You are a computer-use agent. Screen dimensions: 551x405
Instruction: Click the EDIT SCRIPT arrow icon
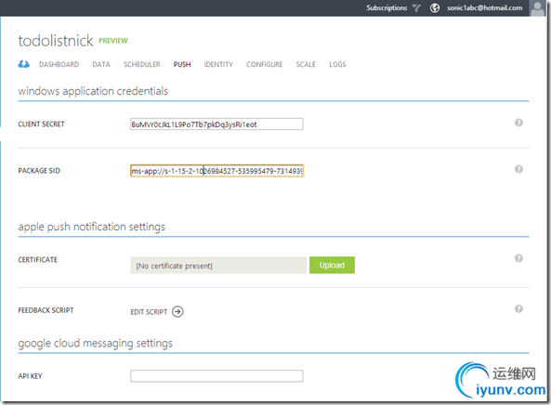pos(177,311)
